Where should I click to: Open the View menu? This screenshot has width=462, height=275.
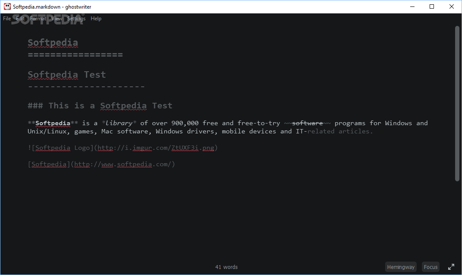coord(57,19)
